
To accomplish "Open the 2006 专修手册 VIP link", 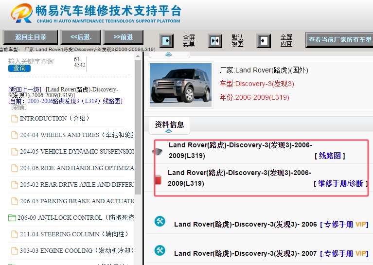I will [x=344, y=224].
